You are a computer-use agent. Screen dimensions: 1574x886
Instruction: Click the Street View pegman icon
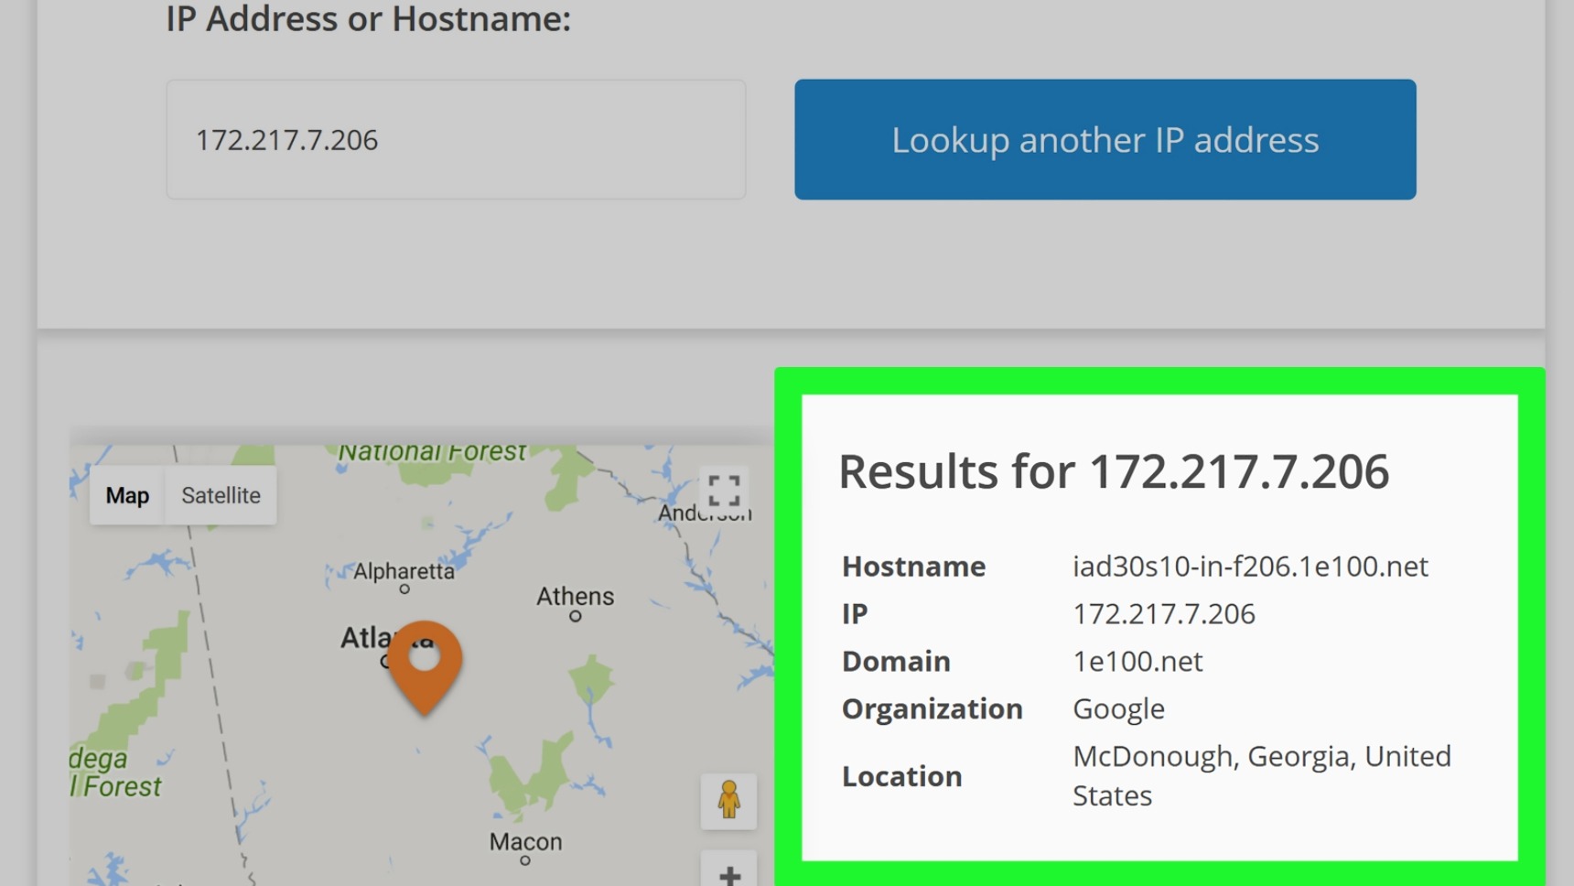(x=728, y=801)
